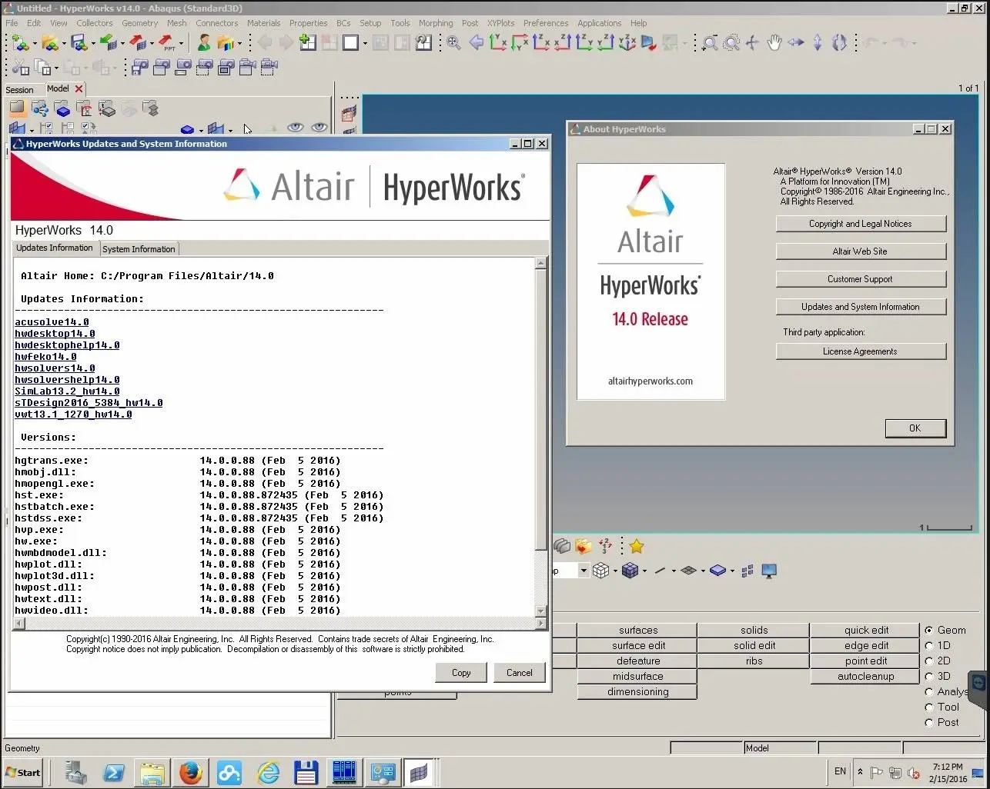Select the Isometric View triad icon
Screen dimensions: 990x789
tap(627, 43)
